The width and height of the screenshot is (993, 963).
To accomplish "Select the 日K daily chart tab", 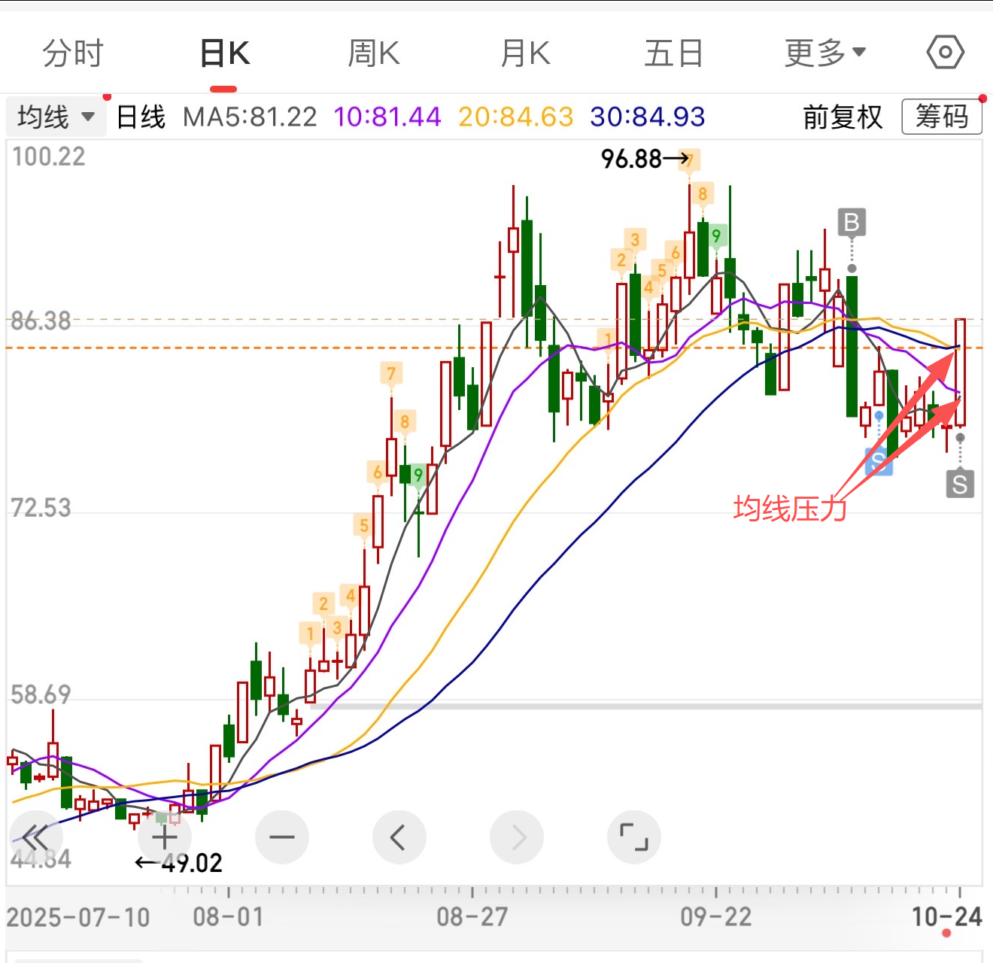I will tap(224, 53).
